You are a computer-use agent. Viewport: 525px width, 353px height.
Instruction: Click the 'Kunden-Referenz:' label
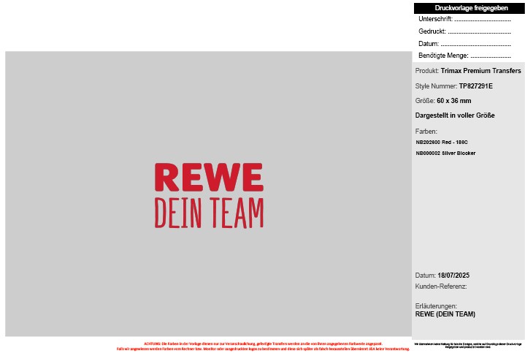click(x=440, y=286)
